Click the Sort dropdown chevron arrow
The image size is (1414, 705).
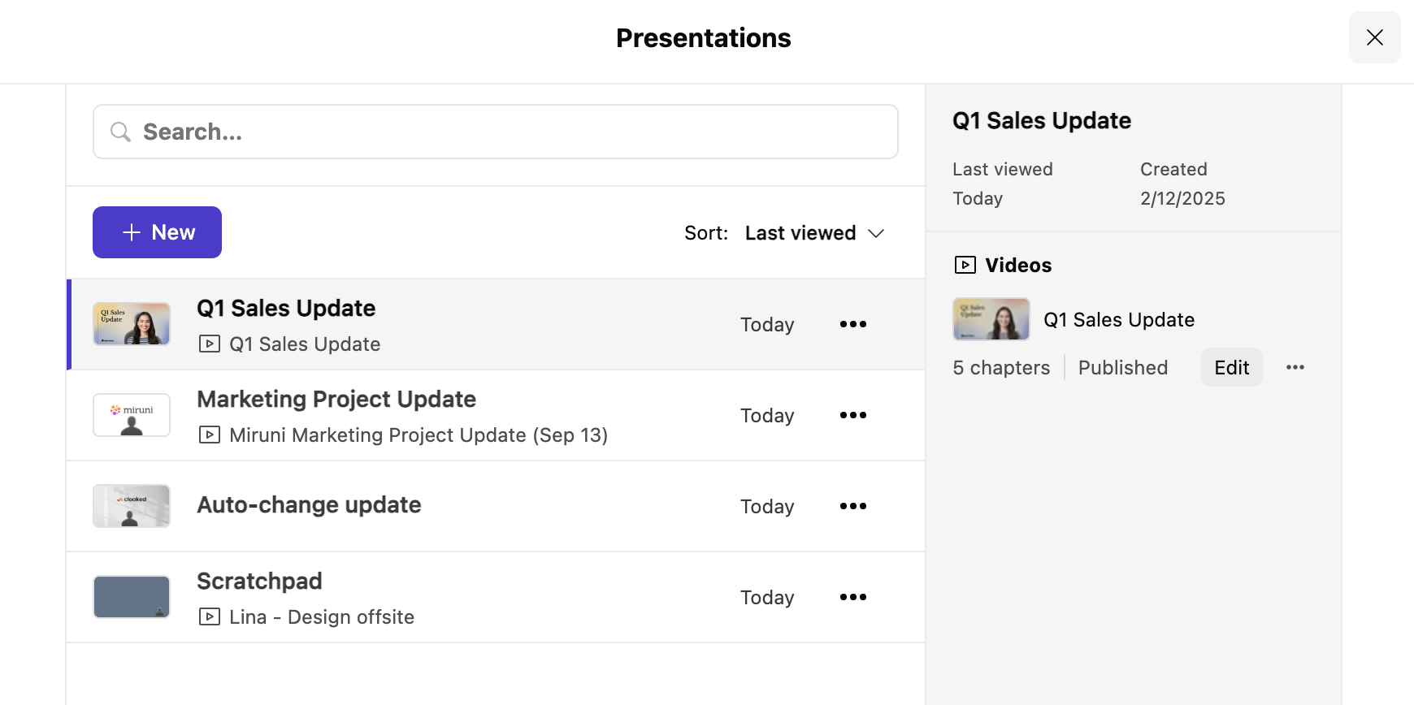tap(875, 233)
